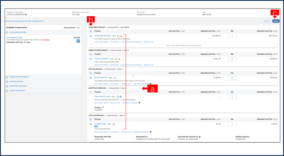Click the Qty field for UCSX-FI-6536-D-U
The width and height of the screenshot is (284, 156).
[232, 59]
